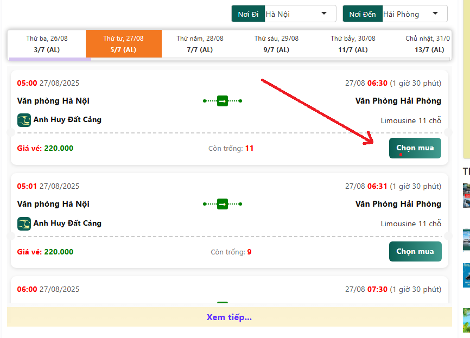
Task: Open the Chủ nhật date tab
Action: (x=427, y=44)
